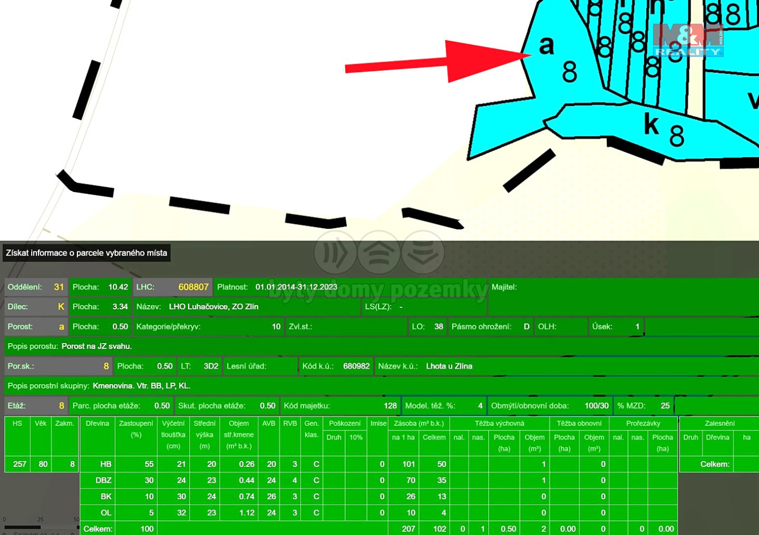Click the Porost field showing 'a'
Image resolution: width=759 pixels, height=535 pixels.
coord(61,327)
